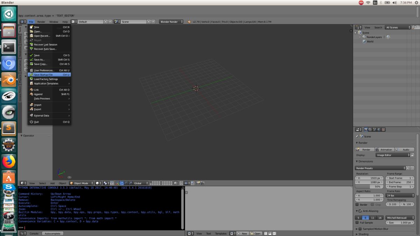This screenshot has width=420, height=236.
Task: Click the OpenGL render animation clapper icon
Action: point(202,183)
